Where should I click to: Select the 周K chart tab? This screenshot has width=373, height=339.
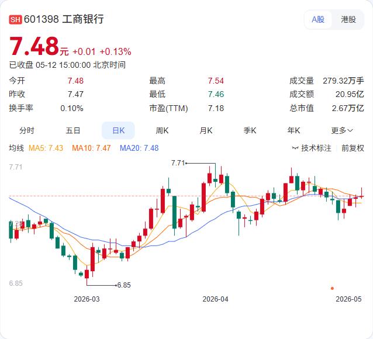(x=162, y=130)
